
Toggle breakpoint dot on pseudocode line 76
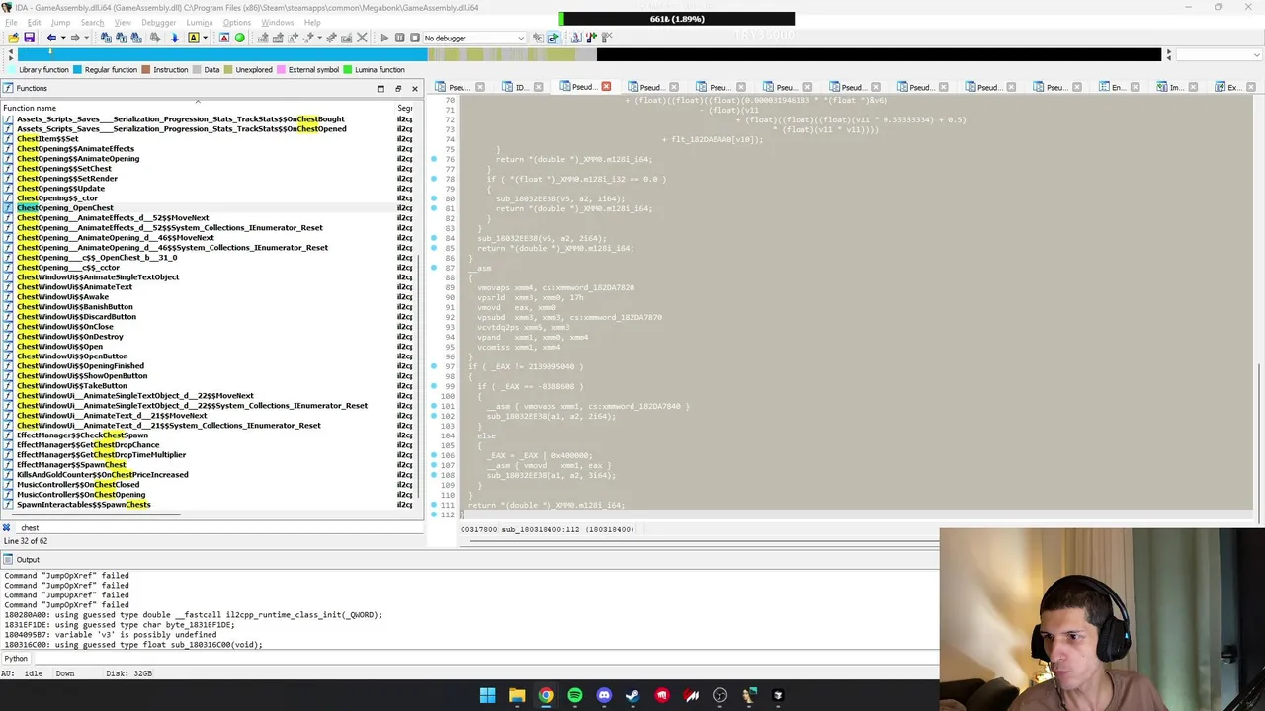point(434,159)
